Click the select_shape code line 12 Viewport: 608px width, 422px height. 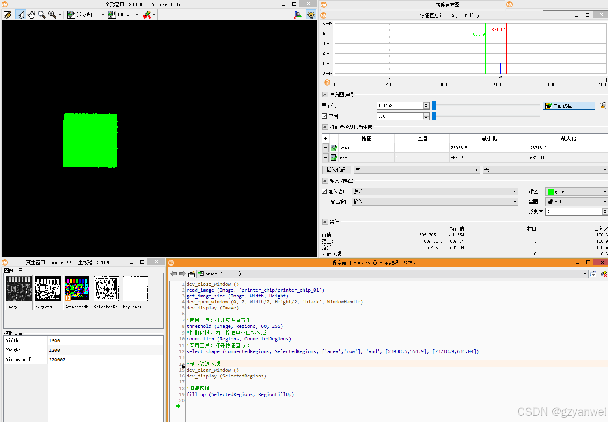(332, 351)
